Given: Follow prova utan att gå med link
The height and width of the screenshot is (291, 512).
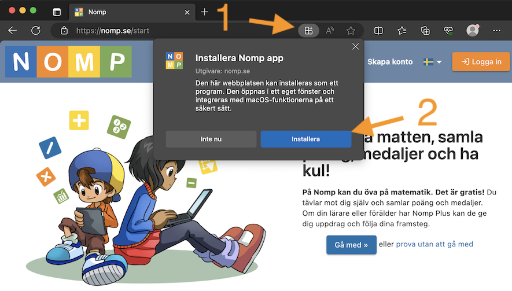Looking at the screenshot, I should [434, 244].
